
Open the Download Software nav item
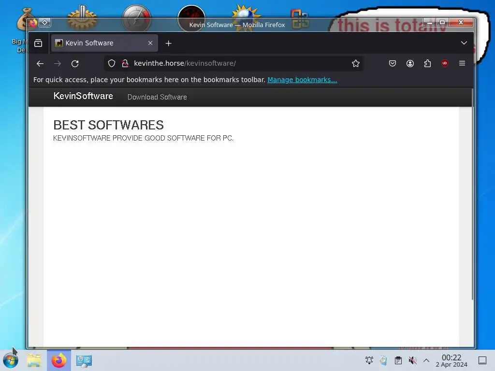157,97
